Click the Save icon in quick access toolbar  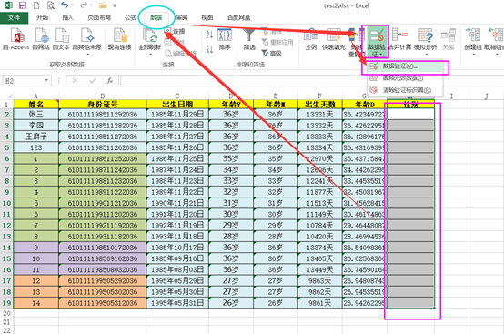pyautogui.click(x=23, y=5)
